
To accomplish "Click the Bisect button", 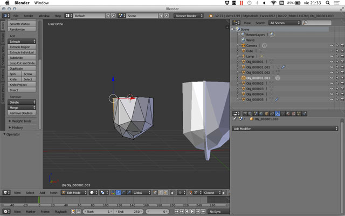I will click(x=22, y=90).
